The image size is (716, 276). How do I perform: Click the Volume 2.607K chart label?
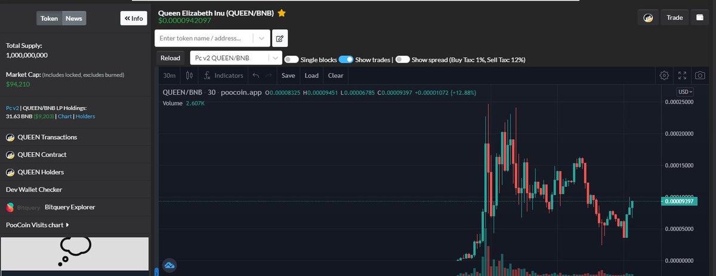pyautogui.click(x=184, y=103)
